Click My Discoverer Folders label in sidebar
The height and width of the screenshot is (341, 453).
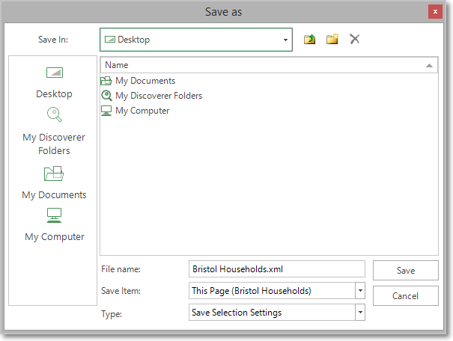[54, 144]
